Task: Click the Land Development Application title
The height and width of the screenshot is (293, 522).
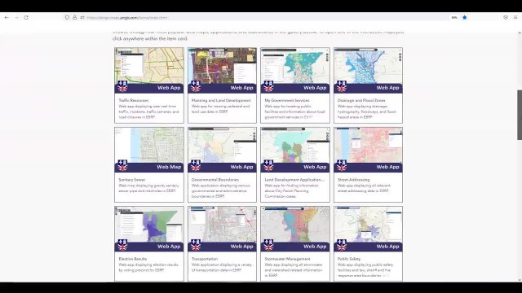Action: [294, 180]
